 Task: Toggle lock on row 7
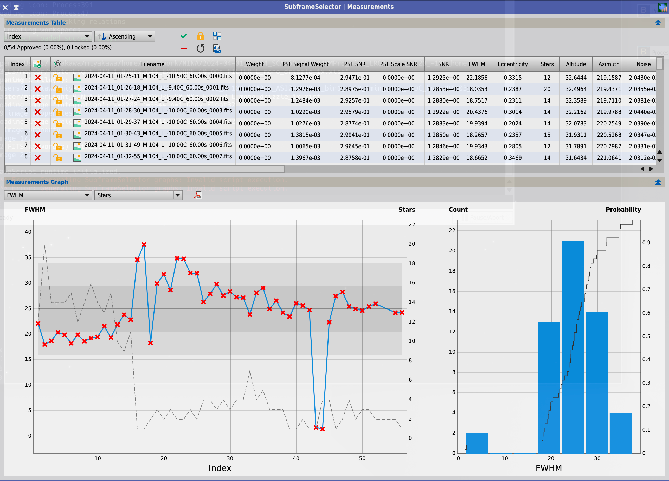pyautogui.click(x=57, y=146)
